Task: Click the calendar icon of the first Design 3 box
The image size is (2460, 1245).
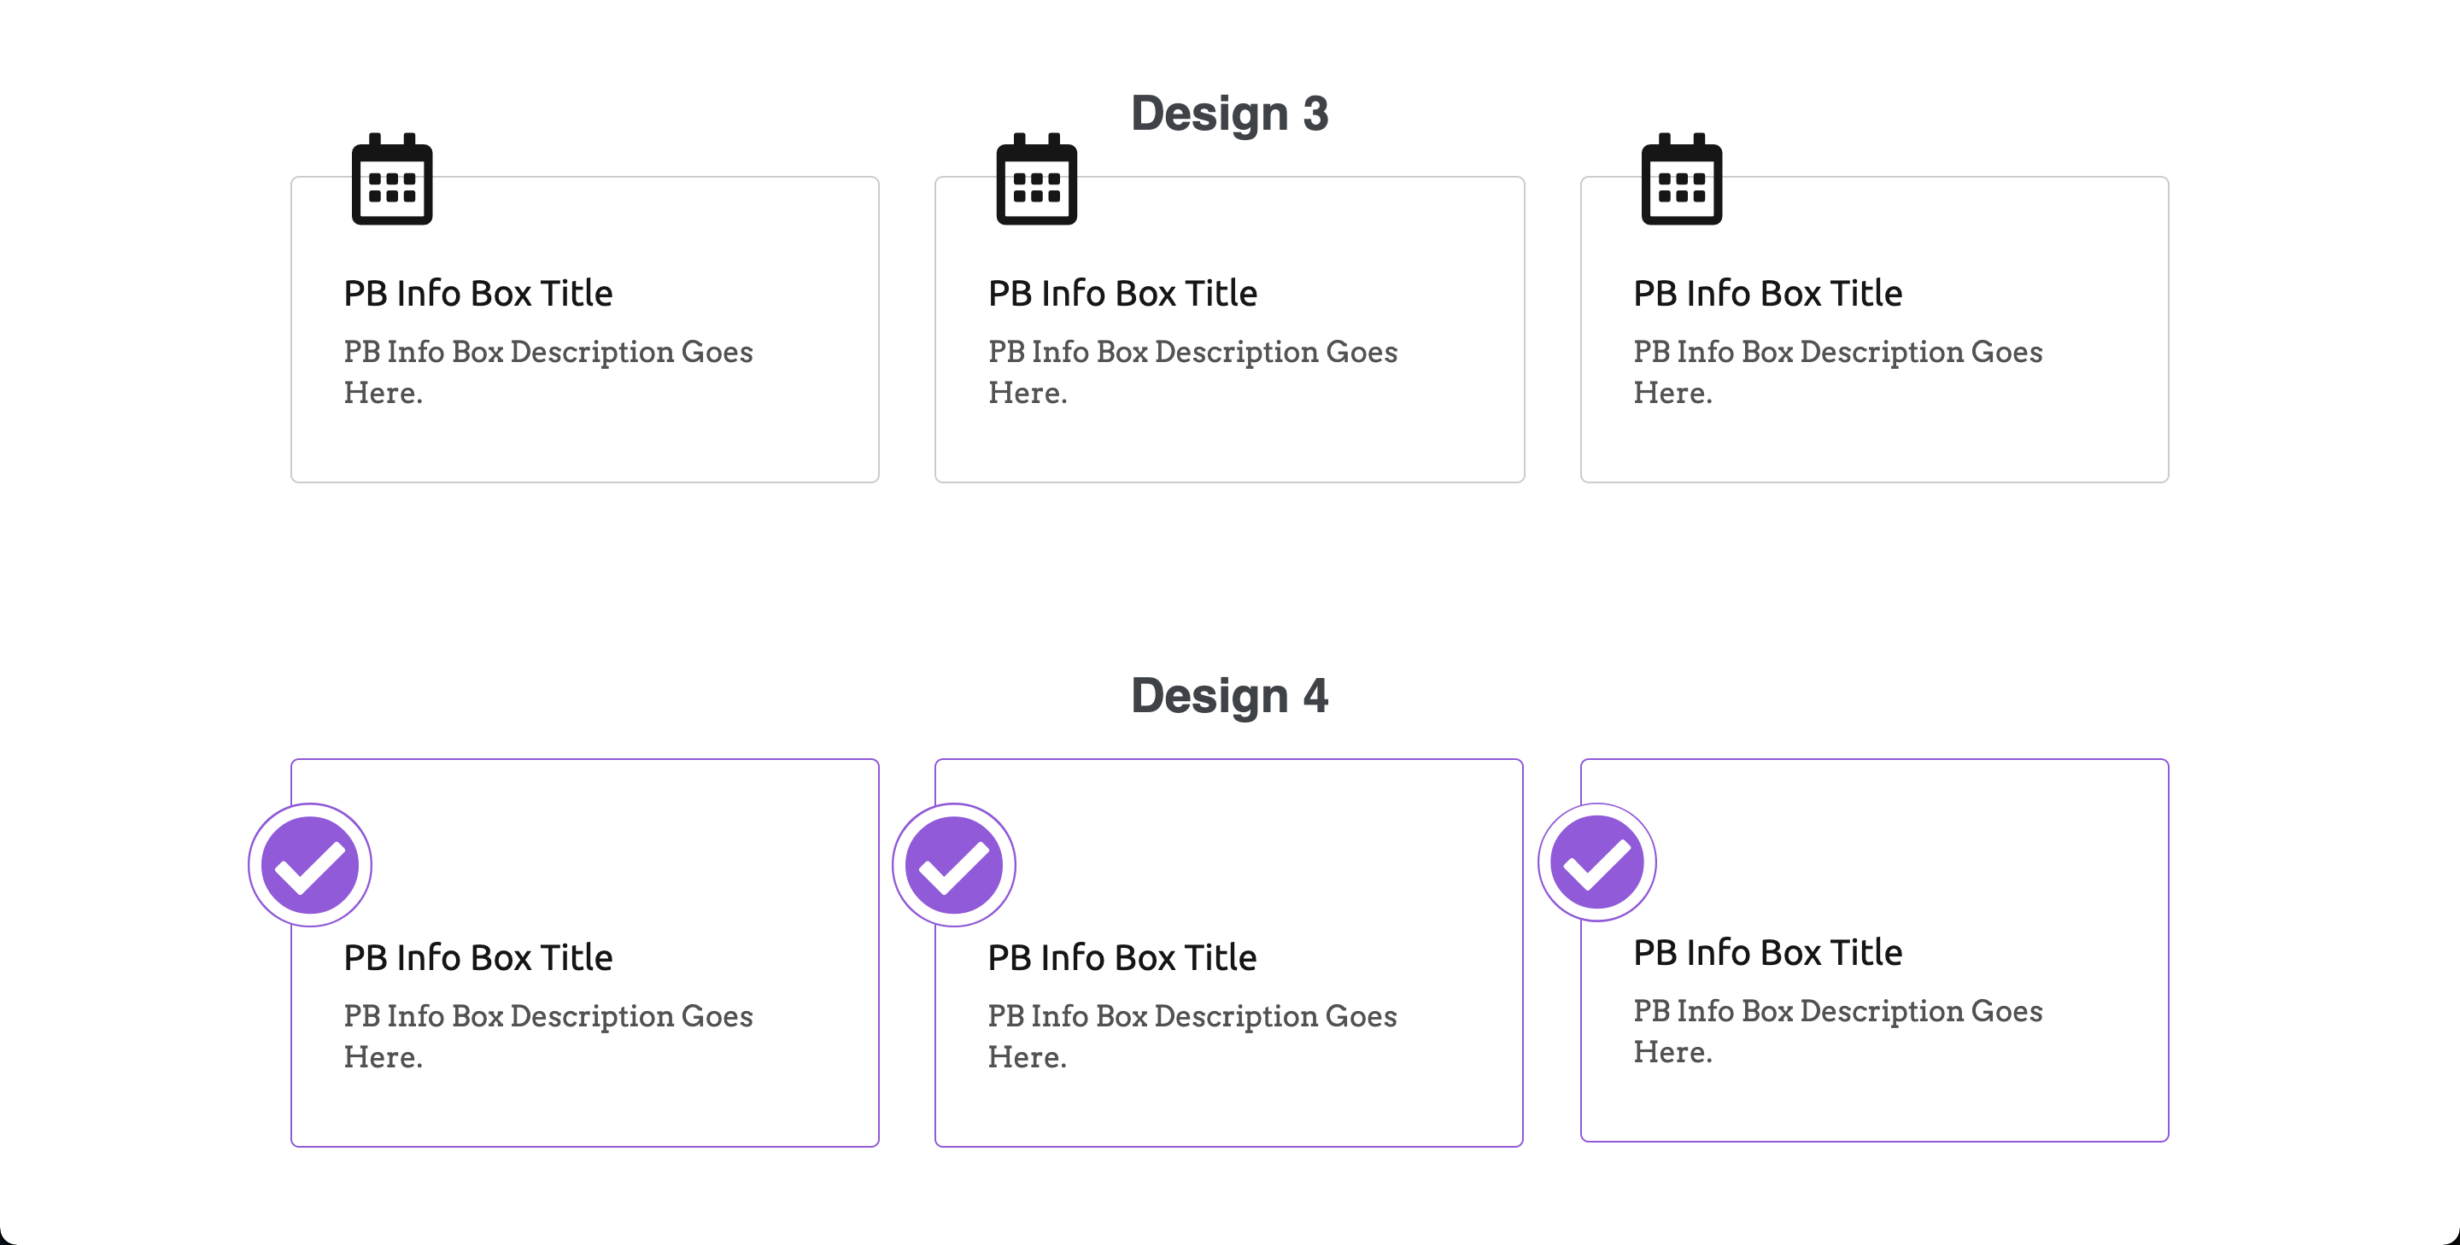Action: 391,178
